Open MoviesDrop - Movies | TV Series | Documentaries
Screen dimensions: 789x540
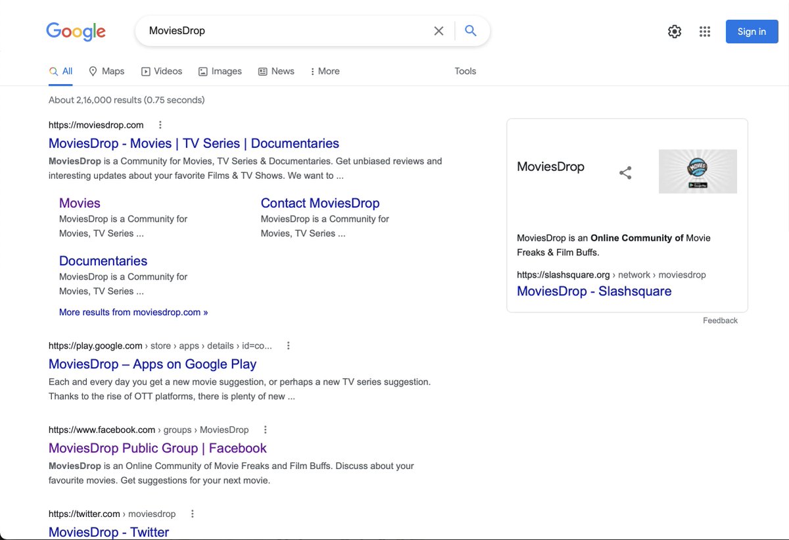[194, 143]
